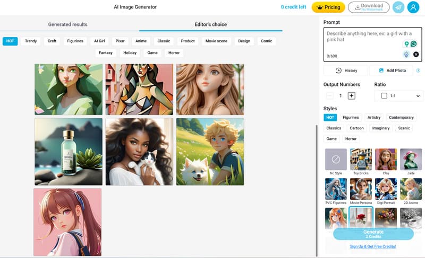Open prompt History
The width and height of the screenshot is (425, 258).
point(346,70)
